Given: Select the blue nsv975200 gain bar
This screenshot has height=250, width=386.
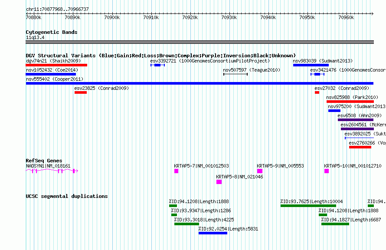Looking at the screenshot, I should (x=334, y=111).
